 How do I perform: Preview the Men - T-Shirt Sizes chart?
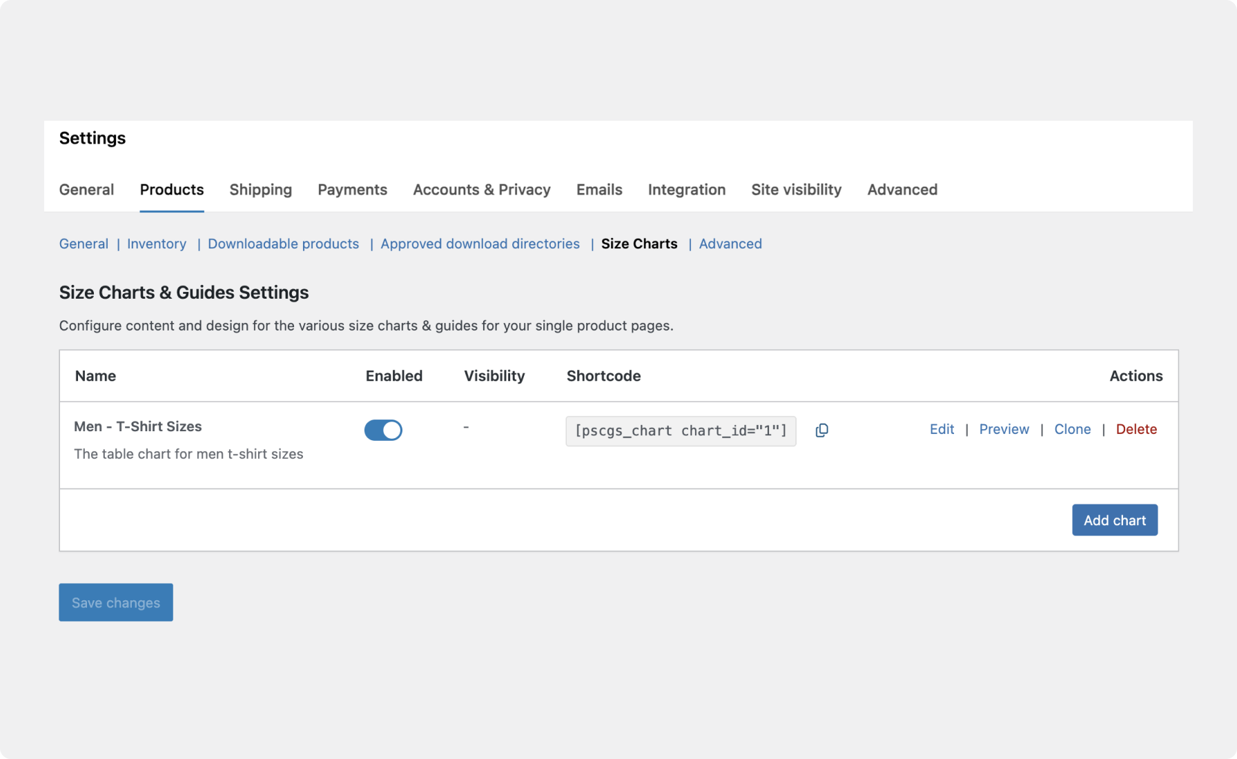click(1004, 429)
